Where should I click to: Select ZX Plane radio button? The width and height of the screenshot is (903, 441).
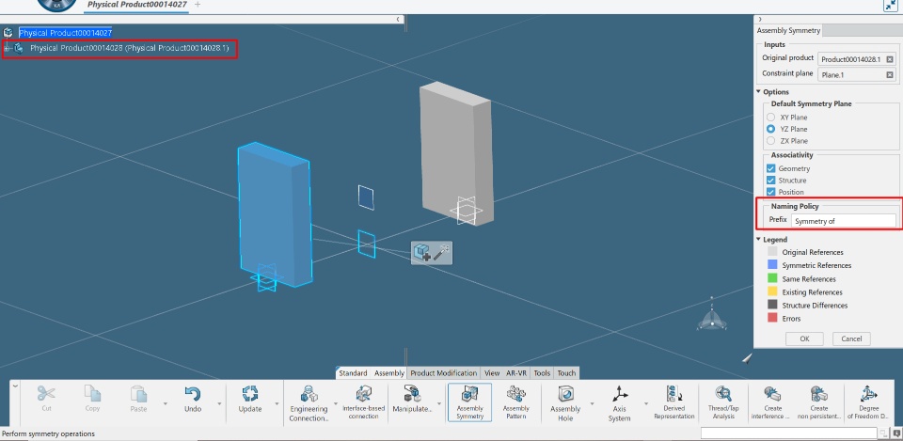[x=770, y=140]
